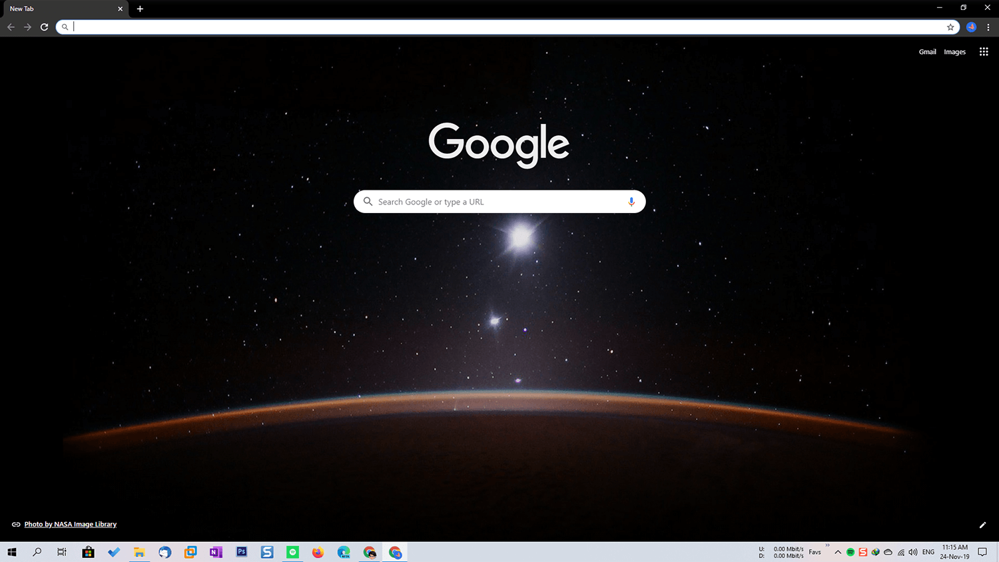Click the Google search box

[x=499, y=202]
